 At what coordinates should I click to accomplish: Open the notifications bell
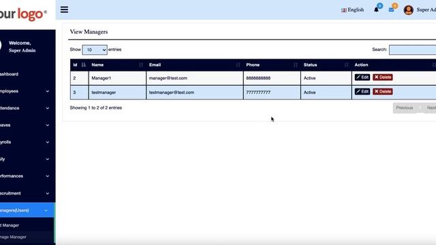(376, 10)
